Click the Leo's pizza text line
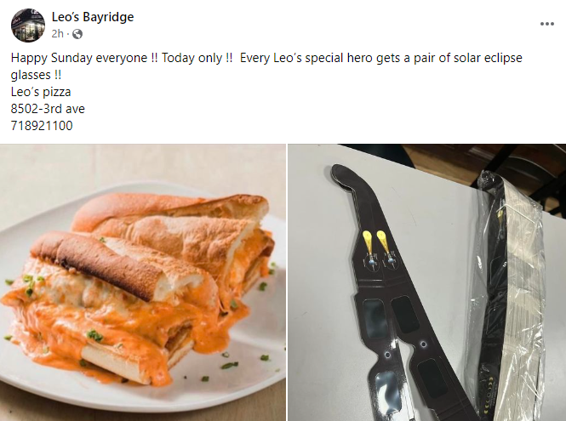Image resolution: width=566 pixels, height=421 pixels. click(41, 92)
